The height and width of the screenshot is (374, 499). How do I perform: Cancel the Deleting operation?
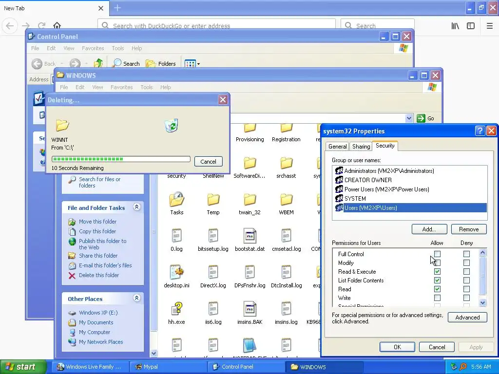(208, 162)
